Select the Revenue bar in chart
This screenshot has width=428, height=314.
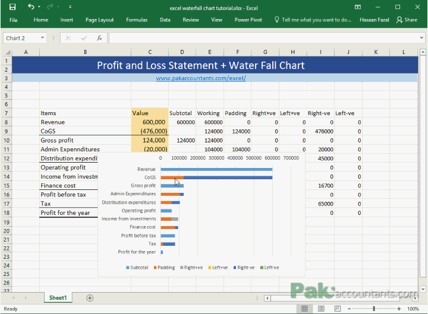coord(216,169)
